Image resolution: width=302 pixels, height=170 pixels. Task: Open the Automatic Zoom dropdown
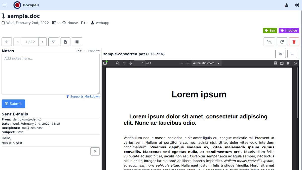[206, 63]
